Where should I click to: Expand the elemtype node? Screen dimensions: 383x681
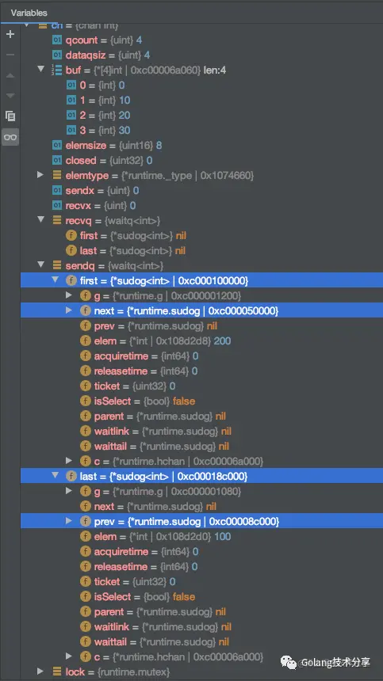(40, 175)
